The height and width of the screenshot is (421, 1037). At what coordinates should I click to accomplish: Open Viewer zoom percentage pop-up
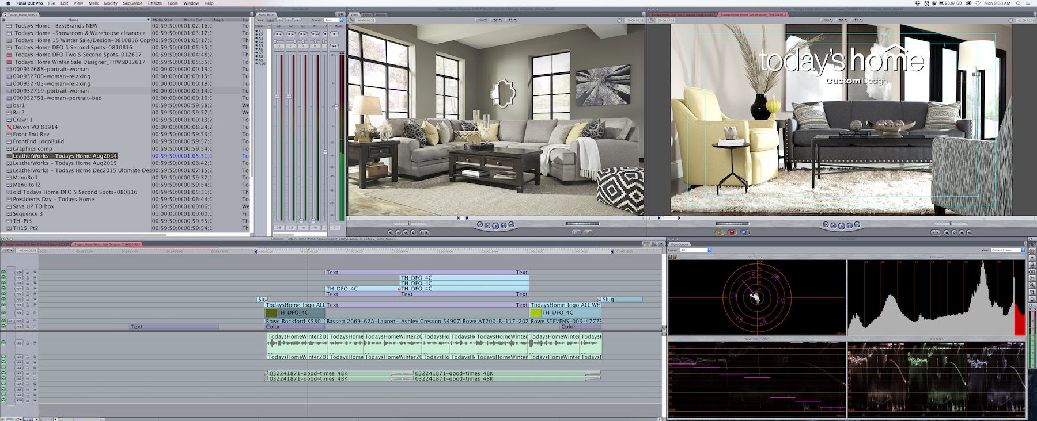(x=481, y=20)
